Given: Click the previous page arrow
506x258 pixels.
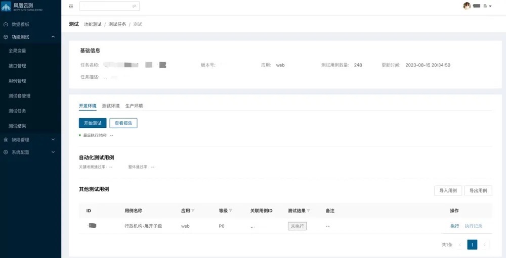Looking at the screenshot, I should [x=460, y=245].
